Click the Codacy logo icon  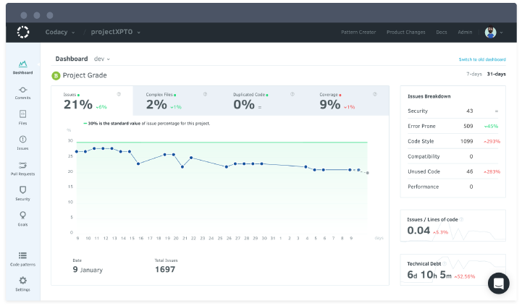pos(23,32)
